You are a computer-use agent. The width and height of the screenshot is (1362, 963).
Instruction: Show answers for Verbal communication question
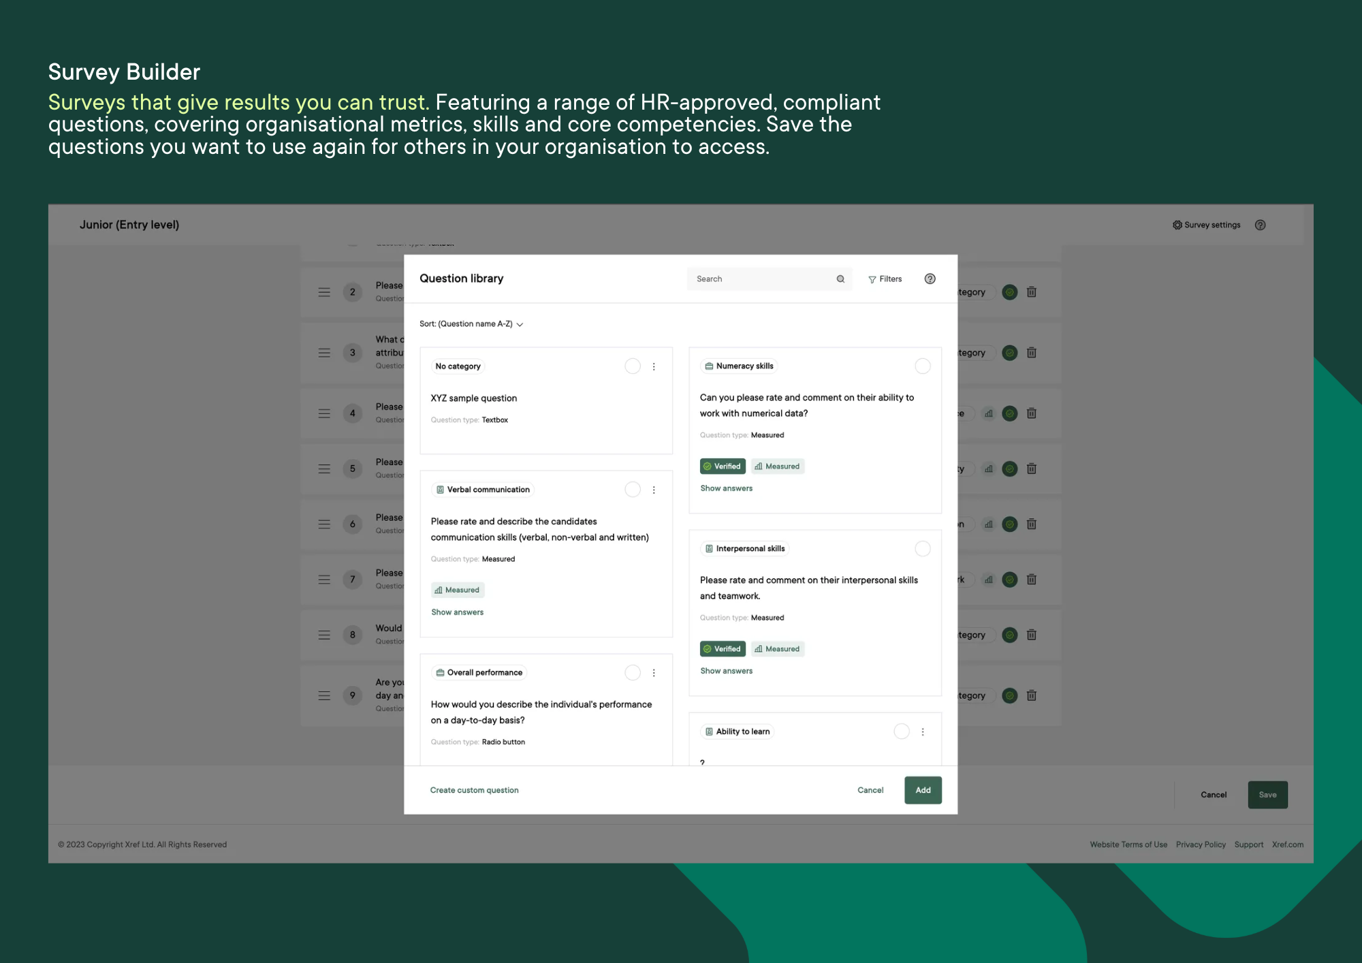pyautogui.click(x=458, y=612)
